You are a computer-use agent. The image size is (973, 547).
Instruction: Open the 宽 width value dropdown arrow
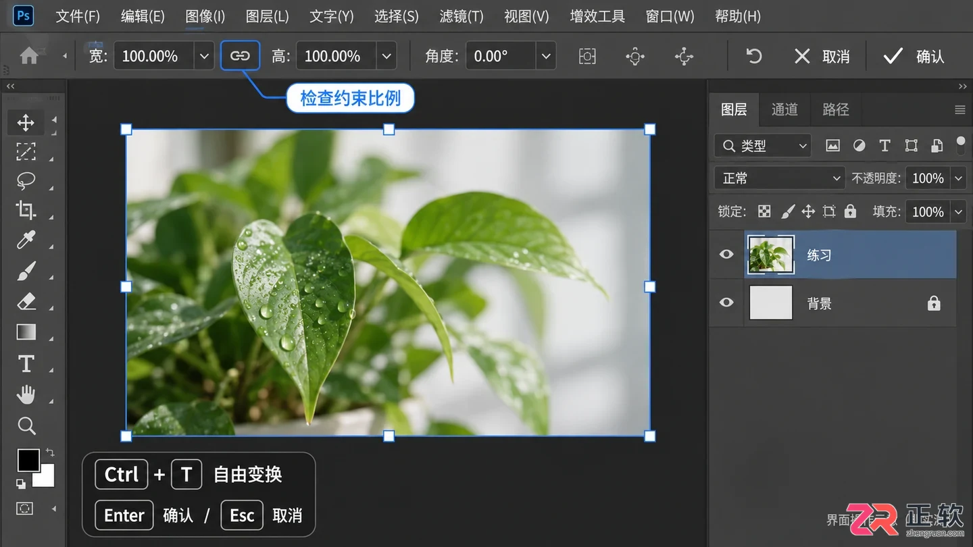tap(204, 56)
